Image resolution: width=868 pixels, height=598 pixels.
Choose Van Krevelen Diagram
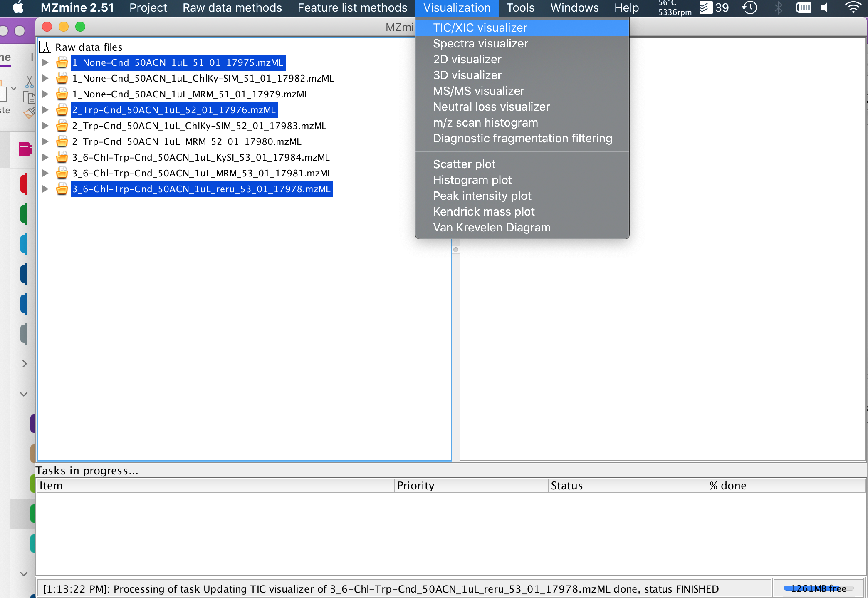pos(522,228)
